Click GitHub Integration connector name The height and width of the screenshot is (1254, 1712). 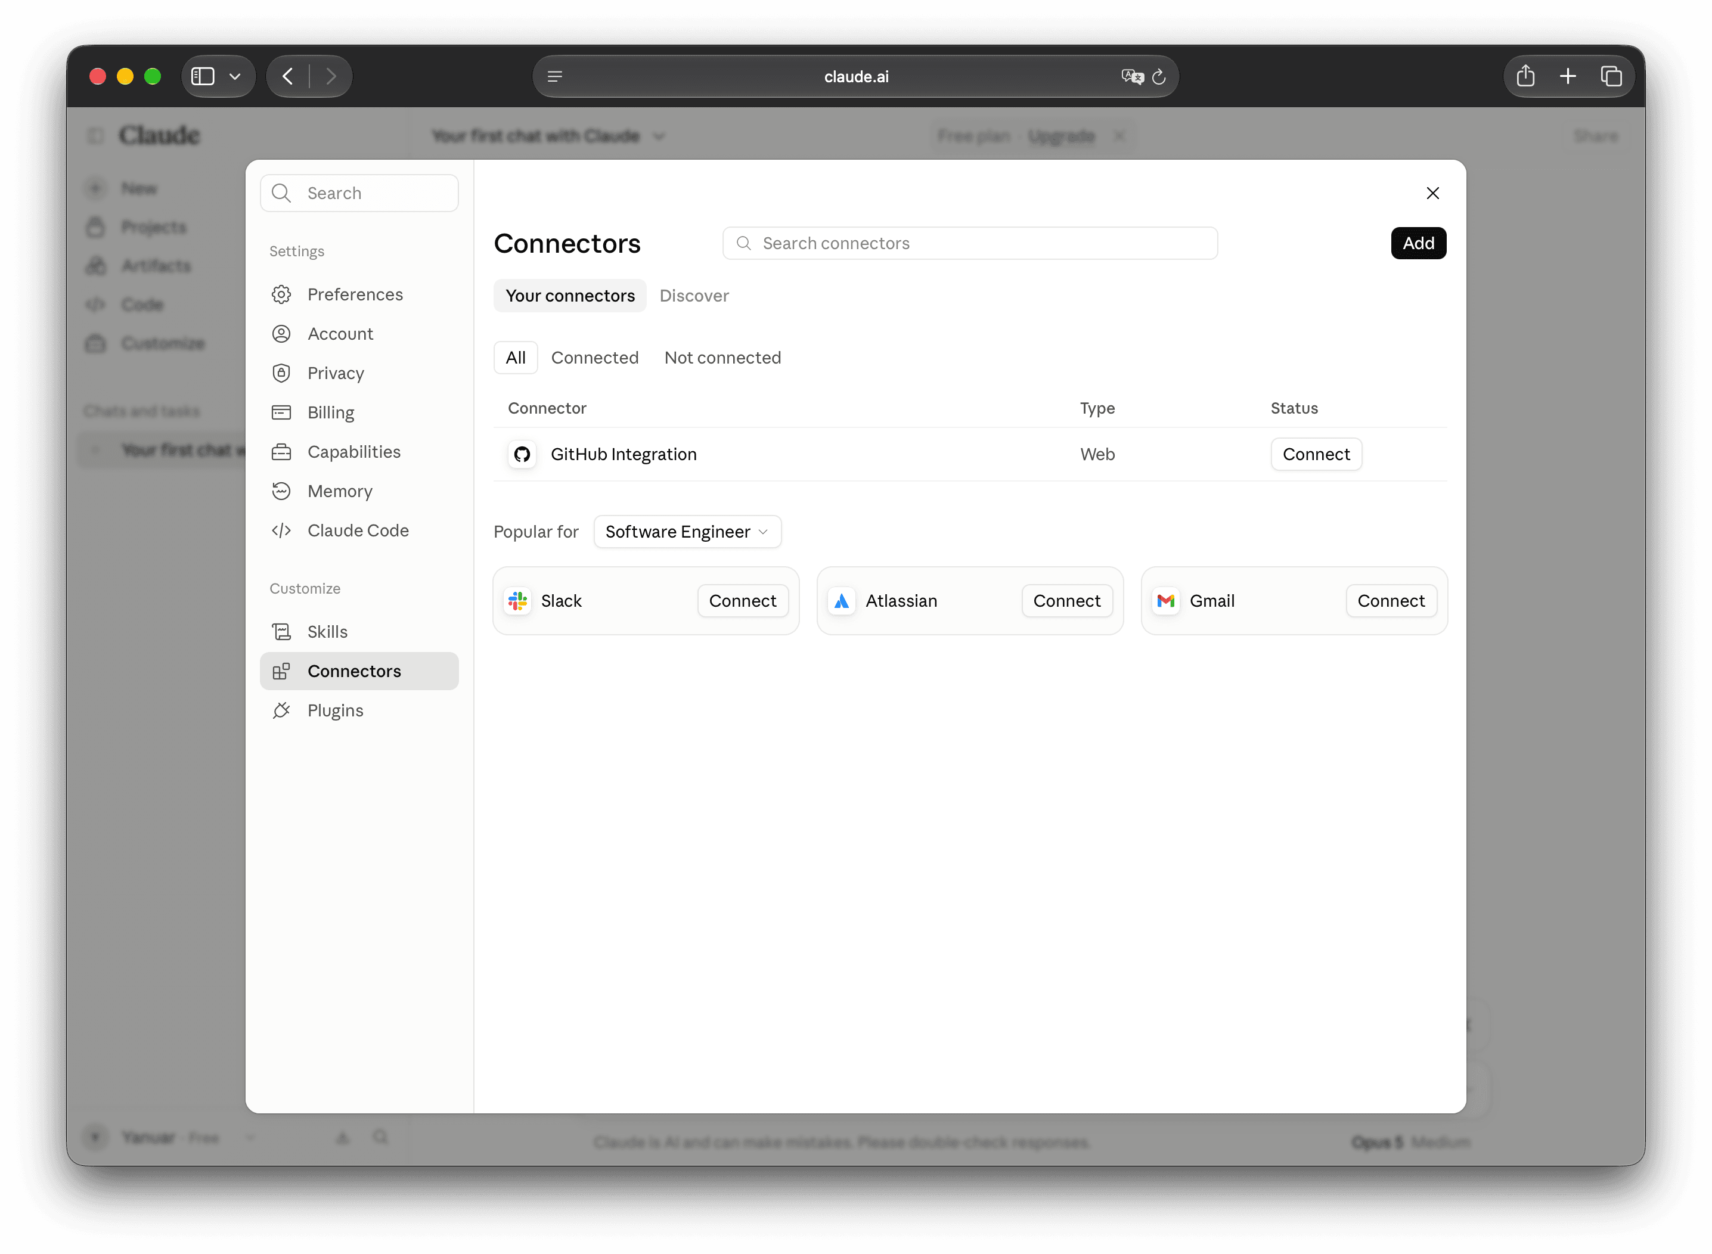coord(624,454)
